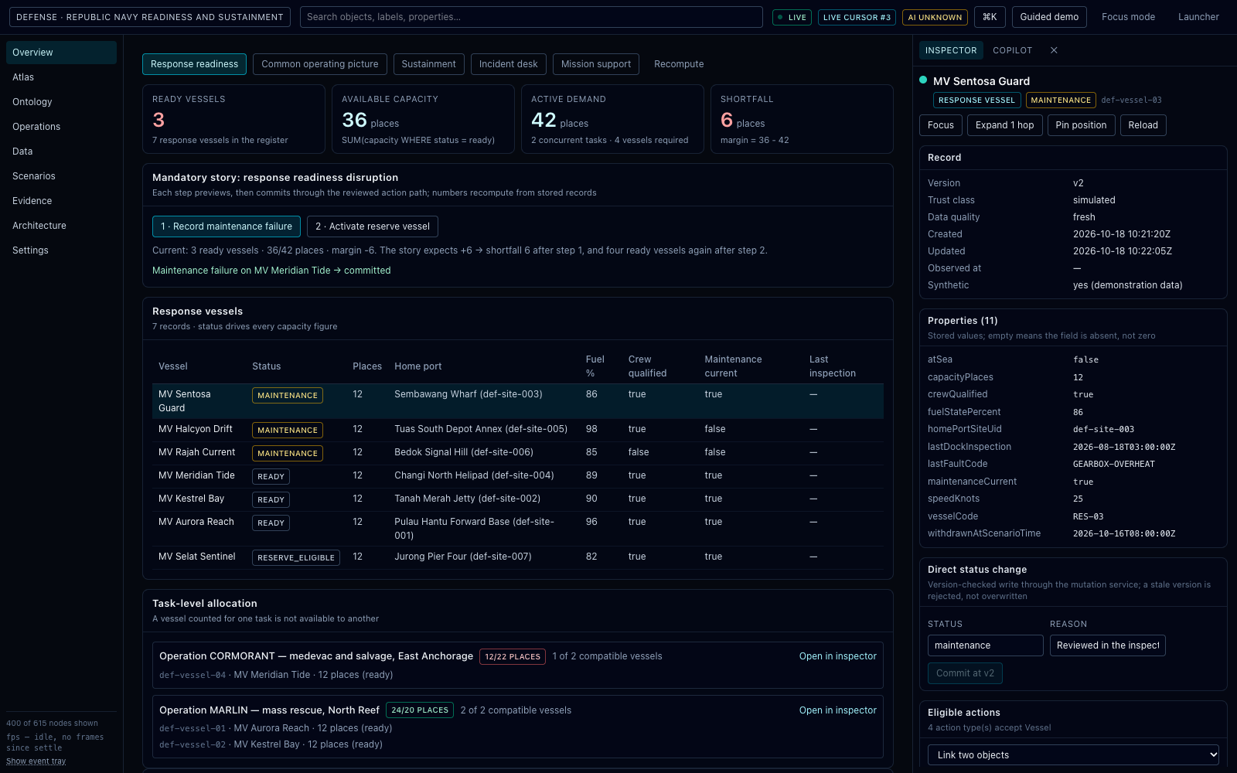
Task: Open Settings in the sidebar
Action: [x=61, y=250]
